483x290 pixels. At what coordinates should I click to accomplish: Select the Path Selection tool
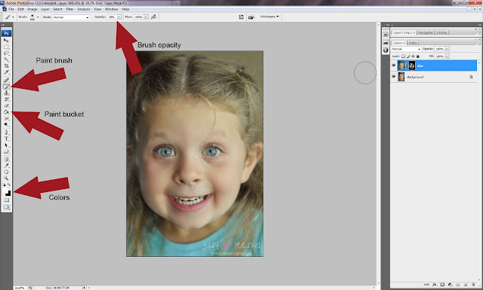click(x=6, y=145)
